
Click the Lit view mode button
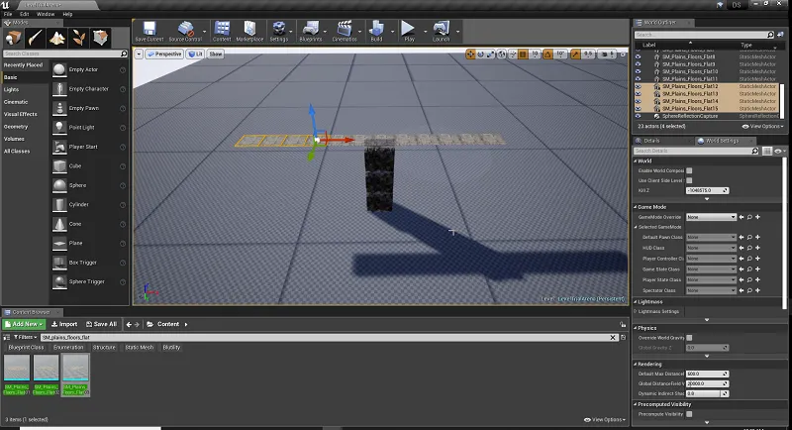click(x=195, y=54)
